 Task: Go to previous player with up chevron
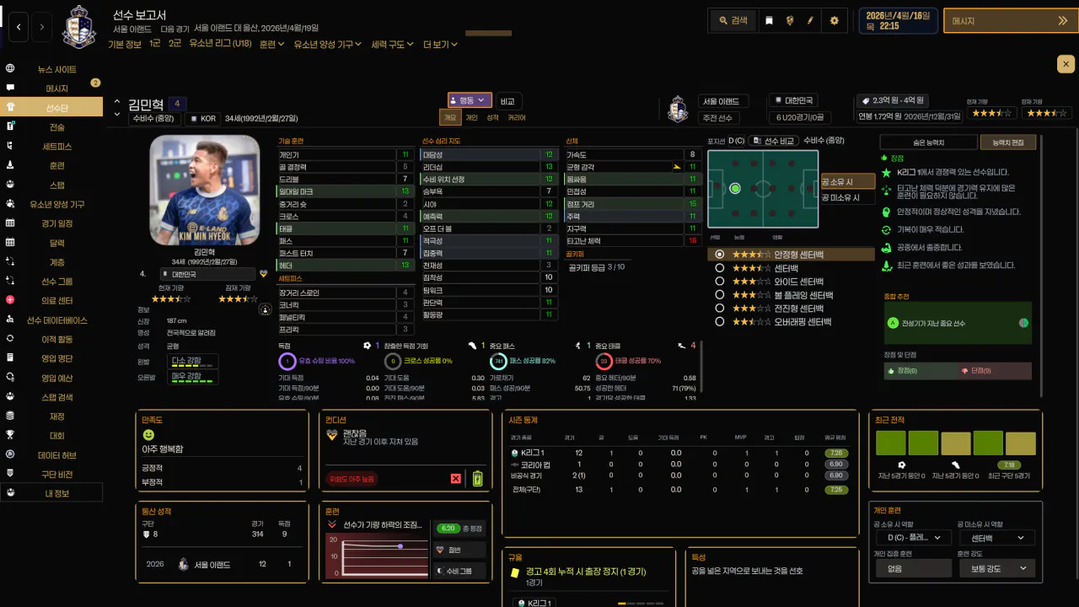[117, 102]
